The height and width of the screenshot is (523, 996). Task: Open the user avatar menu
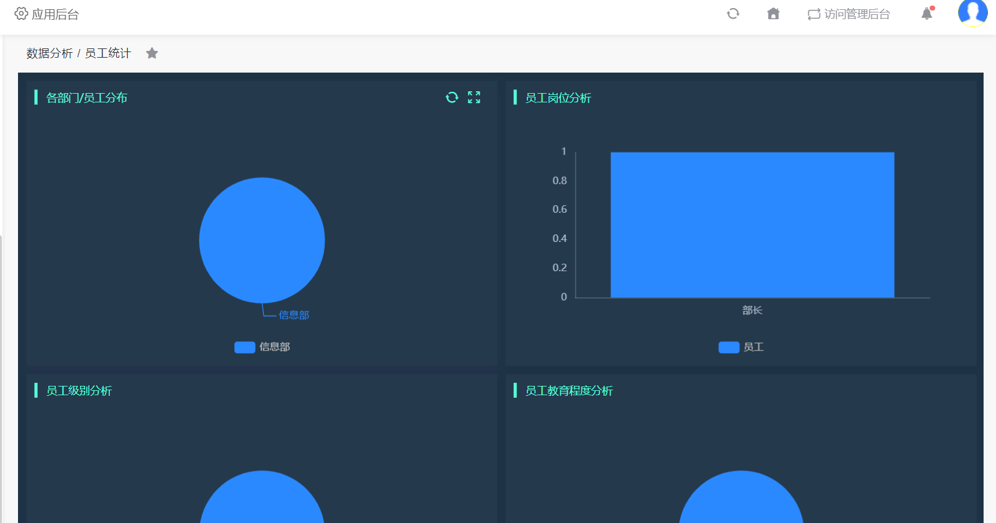(x=973, y=12)
